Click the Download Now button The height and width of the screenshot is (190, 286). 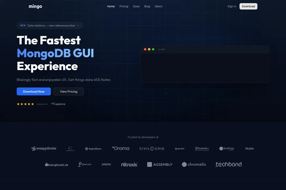tap(34, 91)
